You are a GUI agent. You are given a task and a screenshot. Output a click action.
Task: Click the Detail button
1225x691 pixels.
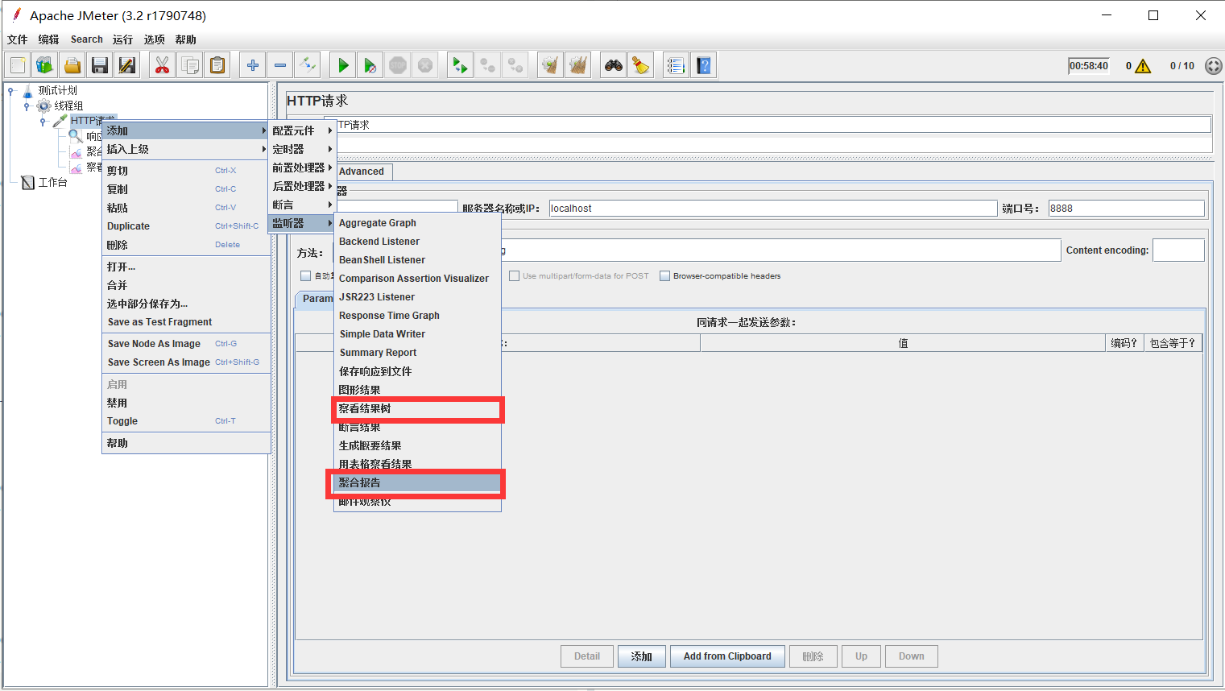[587, 656]
